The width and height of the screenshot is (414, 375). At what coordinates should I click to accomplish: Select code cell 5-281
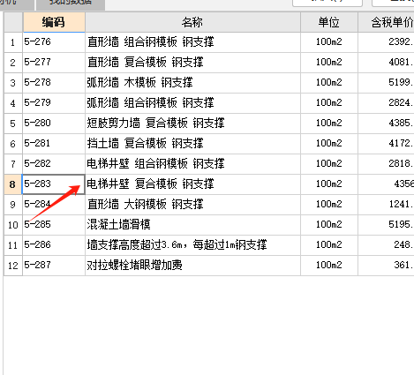pos(54,144)
